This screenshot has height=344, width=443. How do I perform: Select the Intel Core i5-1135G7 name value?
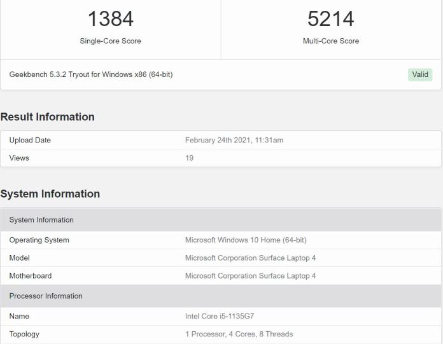pos(220,317)
